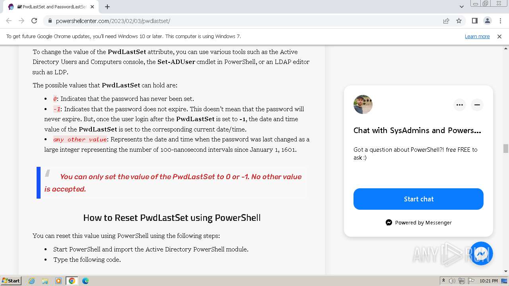Reload the current page
Image resolution: width=509 pixels, height=286 pixels.
[34, 21]
